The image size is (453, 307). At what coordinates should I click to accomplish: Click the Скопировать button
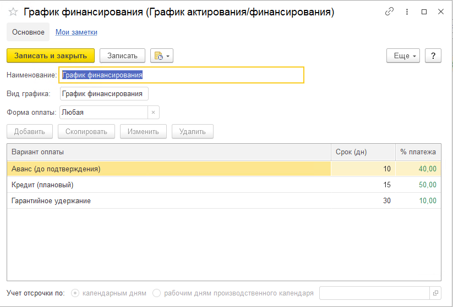point(86,131)
